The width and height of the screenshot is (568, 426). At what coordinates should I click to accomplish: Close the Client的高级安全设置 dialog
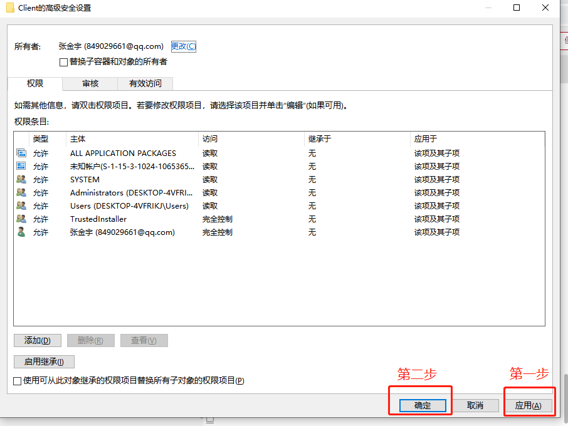(x=545, y=8)
